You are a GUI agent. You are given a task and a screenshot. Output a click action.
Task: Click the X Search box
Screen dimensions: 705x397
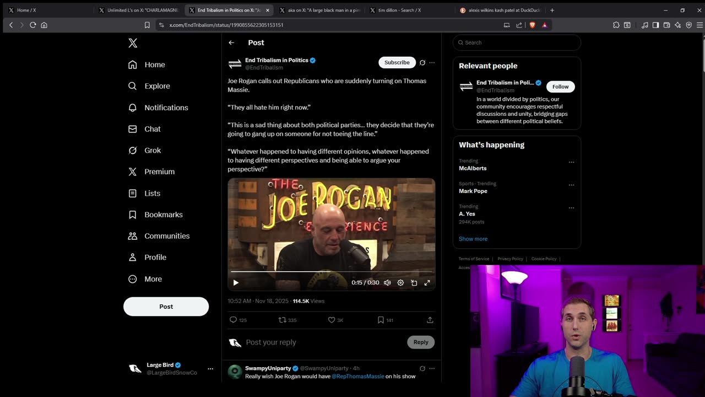pyautogui.click(x=517, y=42)
